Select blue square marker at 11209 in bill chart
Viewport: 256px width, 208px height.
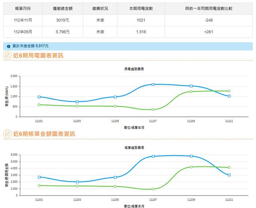click(x=191, y=156)
